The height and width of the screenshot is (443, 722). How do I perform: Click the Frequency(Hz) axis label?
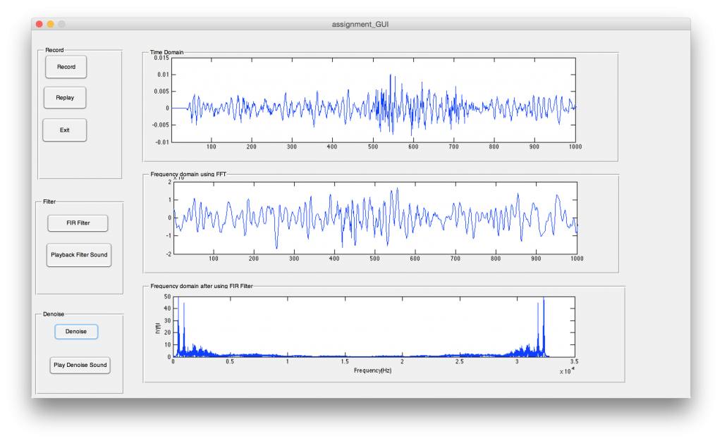tap(372, 370)
